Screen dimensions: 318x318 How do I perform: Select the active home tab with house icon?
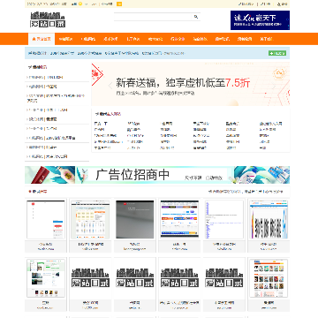(42, 39)
